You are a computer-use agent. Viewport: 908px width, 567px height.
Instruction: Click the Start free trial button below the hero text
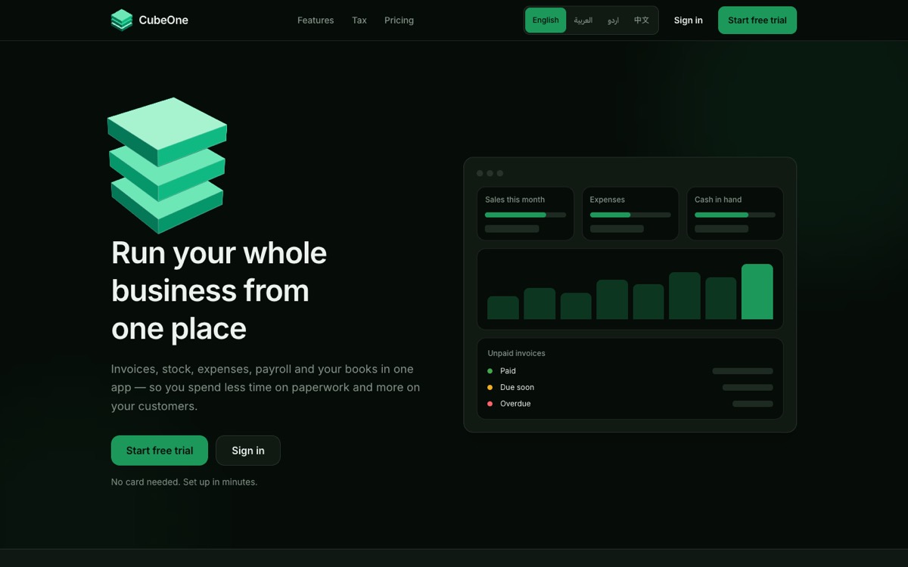tap(160, 451)
